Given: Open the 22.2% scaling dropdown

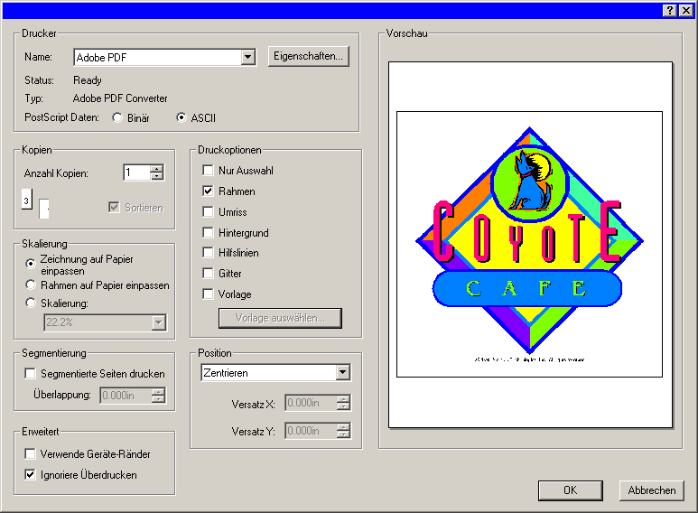Looking at the screenshot, I should 159,322.
